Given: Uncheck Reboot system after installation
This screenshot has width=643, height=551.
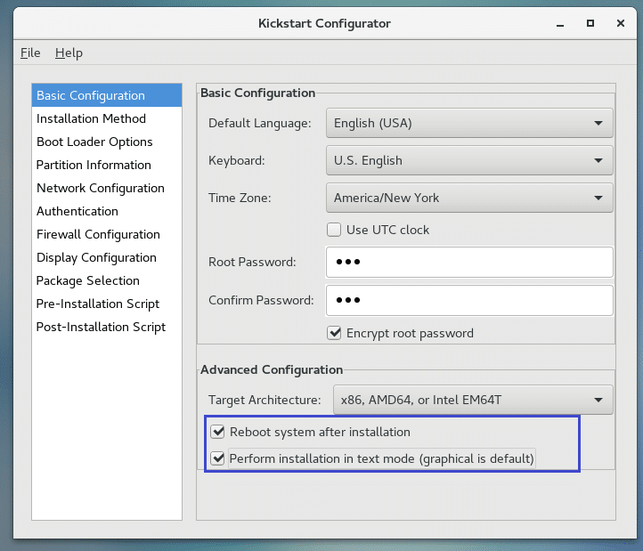Looking at the screenshot, I should pyautogui.click(x=217, y=432).
